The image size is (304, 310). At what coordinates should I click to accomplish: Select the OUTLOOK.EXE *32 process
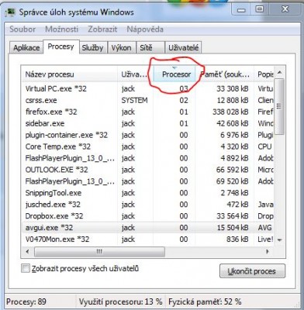pos(147,170)
